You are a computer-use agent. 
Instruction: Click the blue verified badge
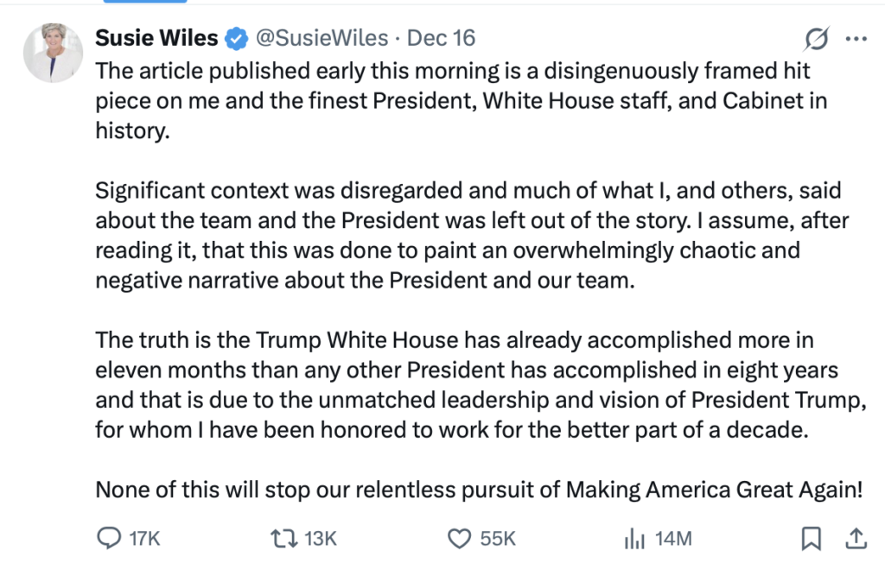[236, 39]
